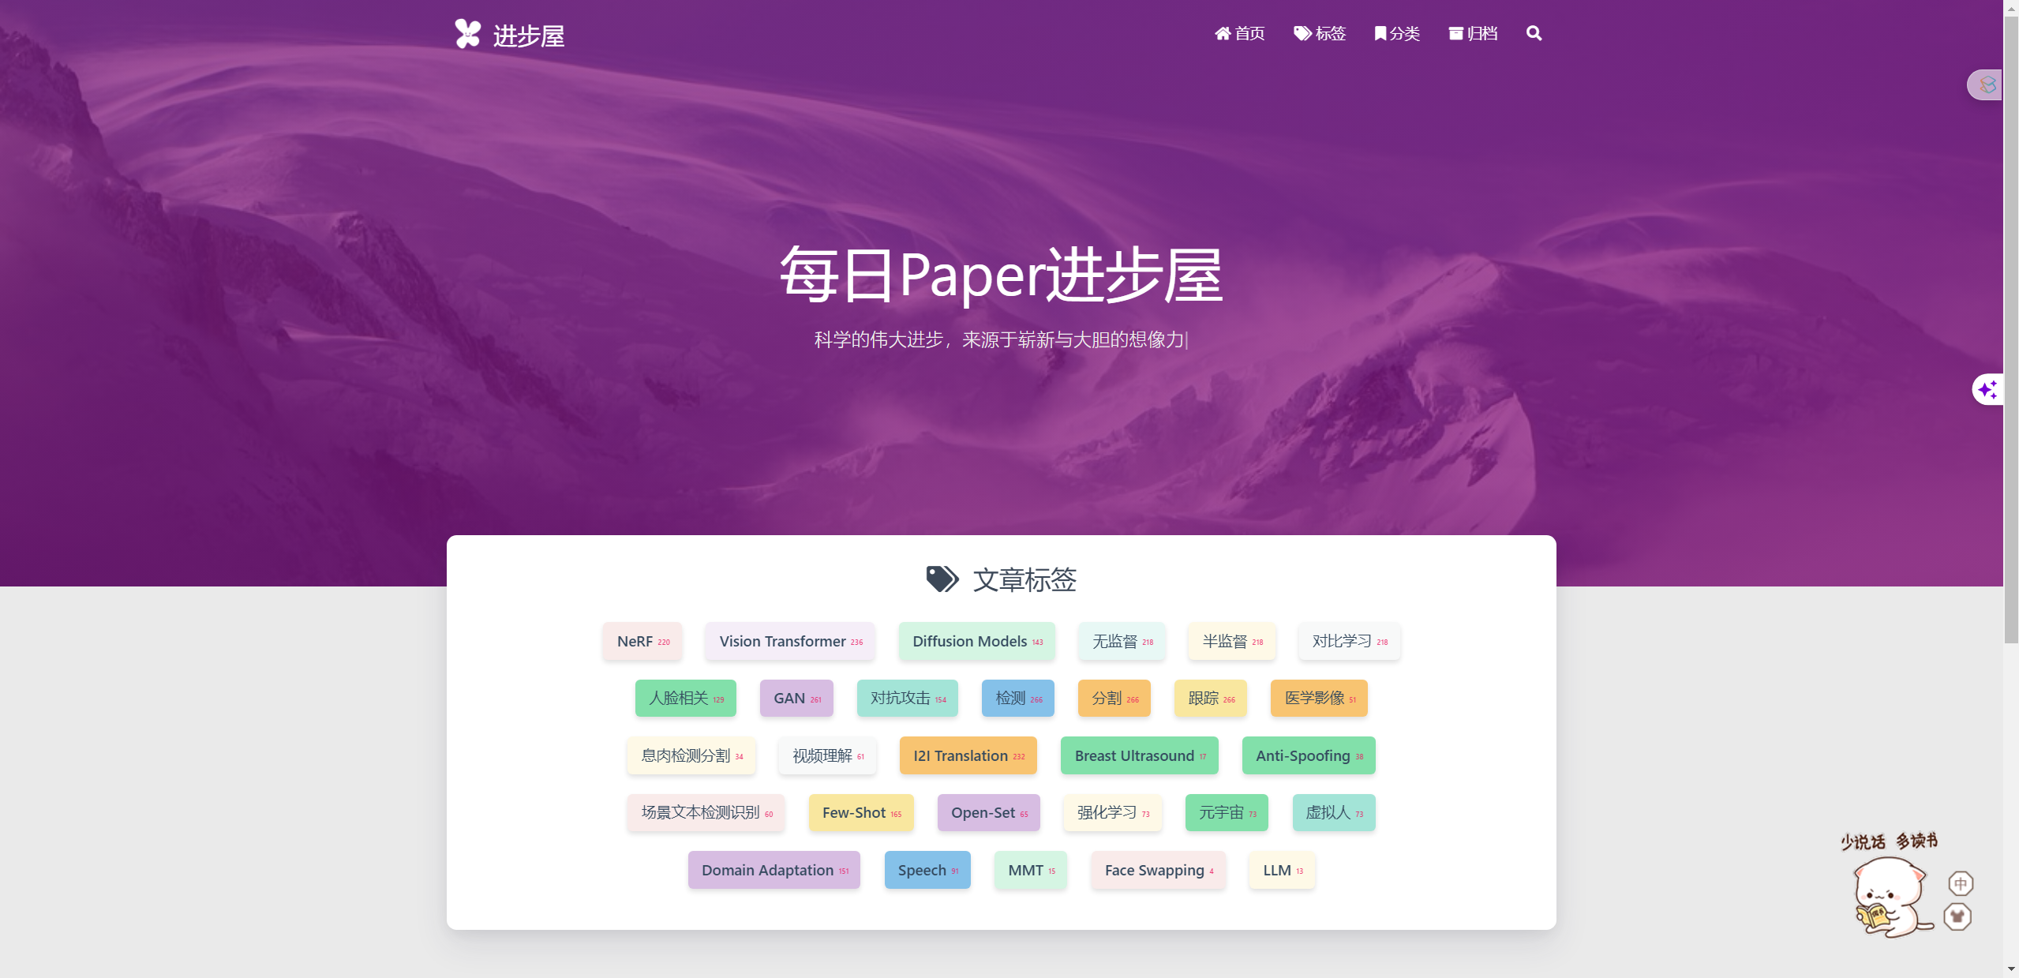Click the sparkle AI assistant icon
2019x978 pixels.
(x=1987, y=389)
